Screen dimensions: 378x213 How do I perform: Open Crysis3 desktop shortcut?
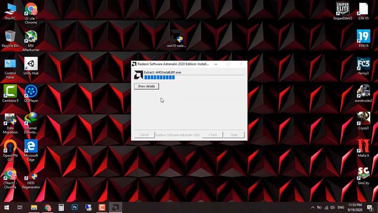pos(363,121)
